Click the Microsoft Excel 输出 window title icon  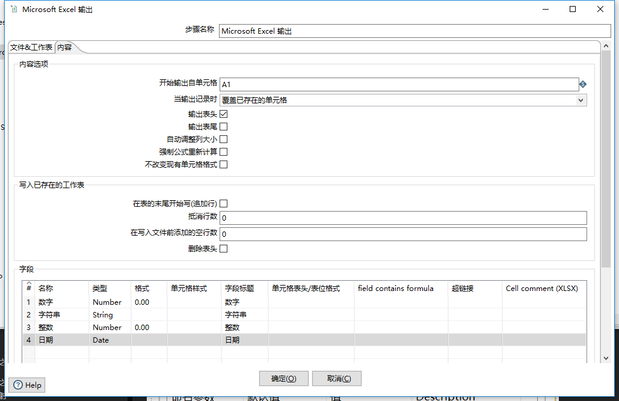[x=14, y=9]
